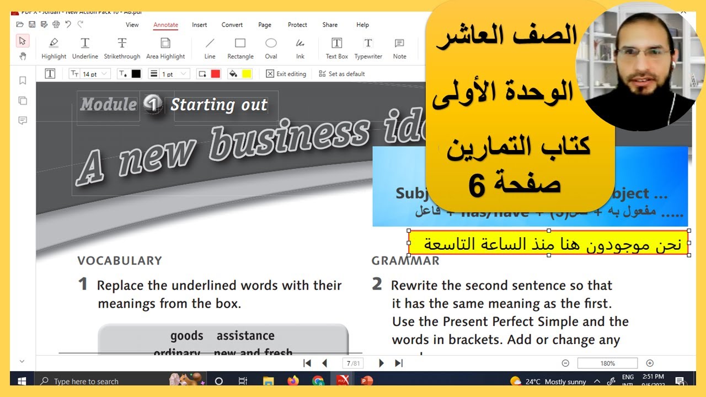Go to the first page
Viewport: 706px width, 397px height.
(x=307, y=363)
